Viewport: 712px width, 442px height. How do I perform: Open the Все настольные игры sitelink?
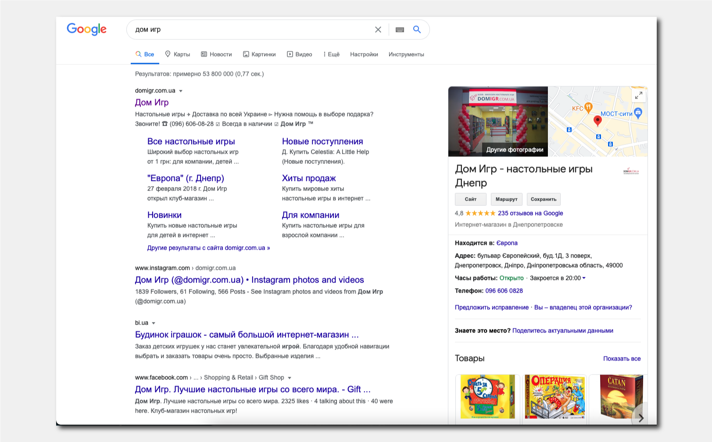click(191, 141)
